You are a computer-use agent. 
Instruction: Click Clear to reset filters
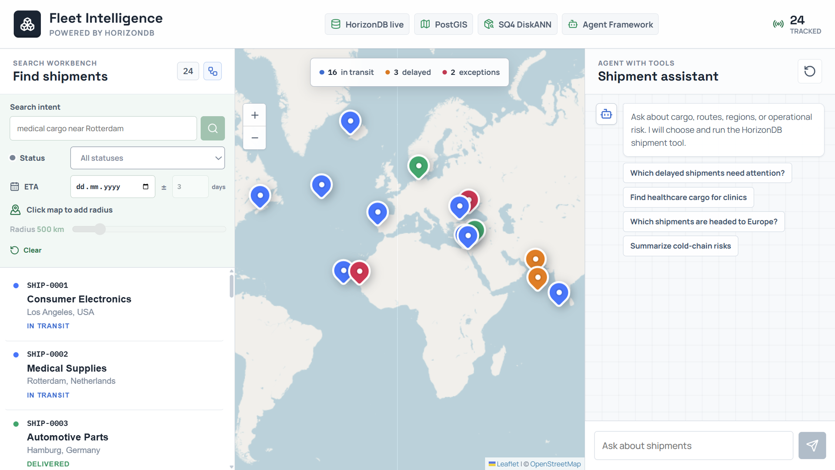[x=26, y=250]
